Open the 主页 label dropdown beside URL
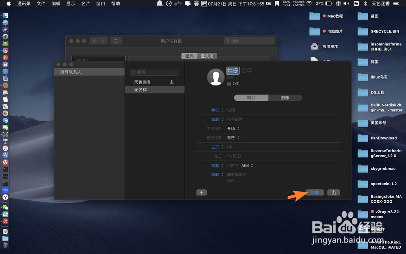 pyautogui.click(x=218, y=147)
